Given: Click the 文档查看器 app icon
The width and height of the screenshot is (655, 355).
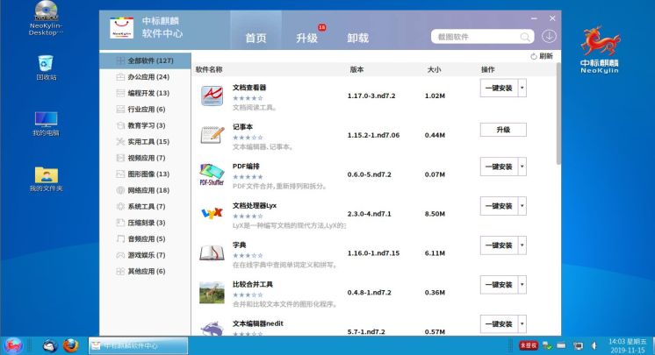Looking at the screenshot, I should [212, 95].
